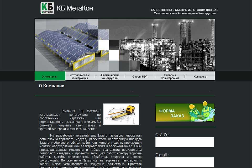Click the КБ МетаКон green logo icon

(47, 8)
